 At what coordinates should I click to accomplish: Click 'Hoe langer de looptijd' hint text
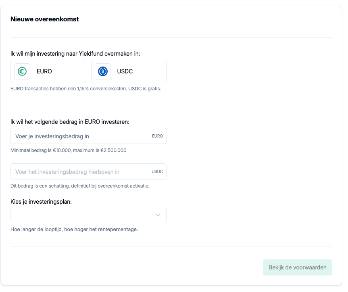(74, 229)
